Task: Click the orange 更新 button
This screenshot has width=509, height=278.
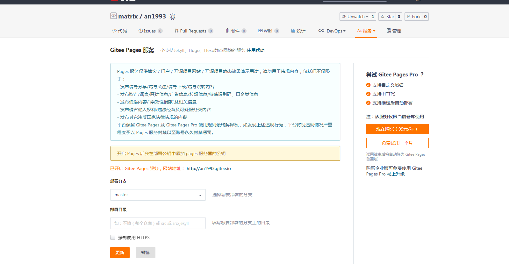Action: coord(120,253)
